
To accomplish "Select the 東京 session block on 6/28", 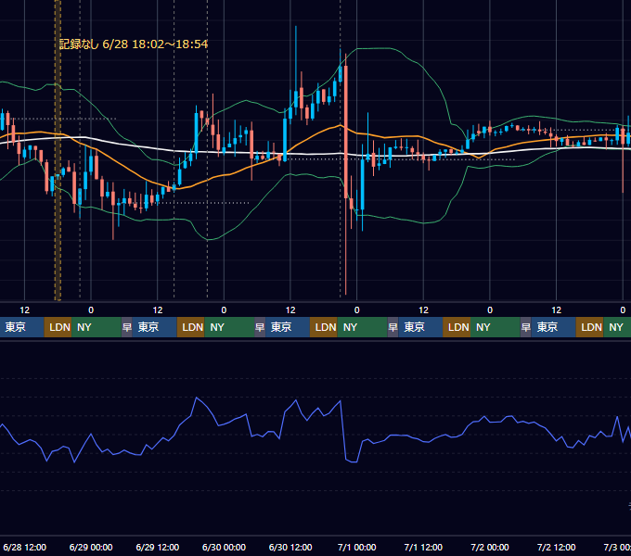I will pos(21,327).
